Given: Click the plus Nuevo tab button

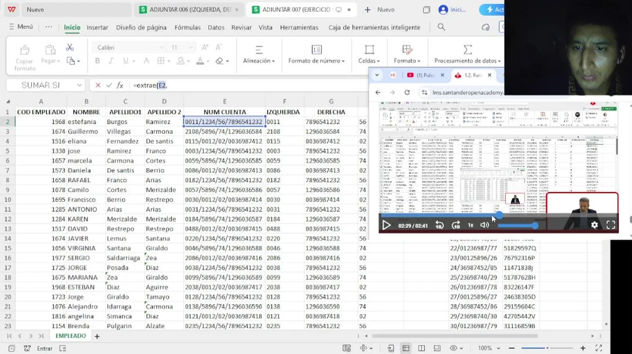Looking at the screenshot, I should (379, 9).
